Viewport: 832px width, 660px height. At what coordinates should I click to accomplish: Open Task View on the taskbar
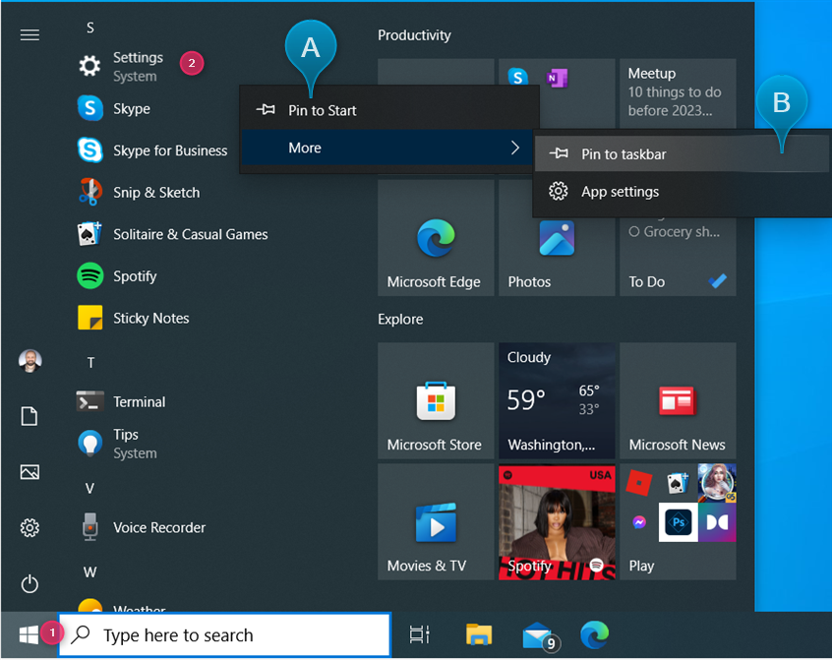pos(419,634)
